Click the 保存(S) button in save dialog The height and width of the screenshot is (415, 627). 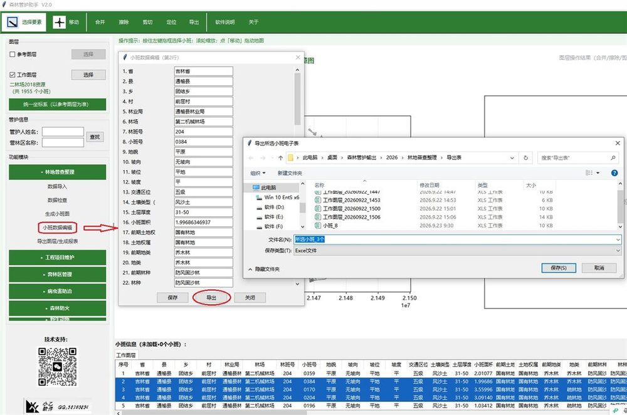(559, 268)
